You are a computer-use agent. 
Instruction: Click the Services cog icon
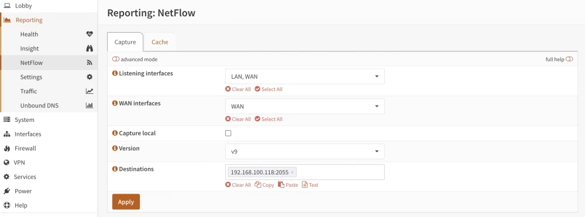click(x=6, y=177)
